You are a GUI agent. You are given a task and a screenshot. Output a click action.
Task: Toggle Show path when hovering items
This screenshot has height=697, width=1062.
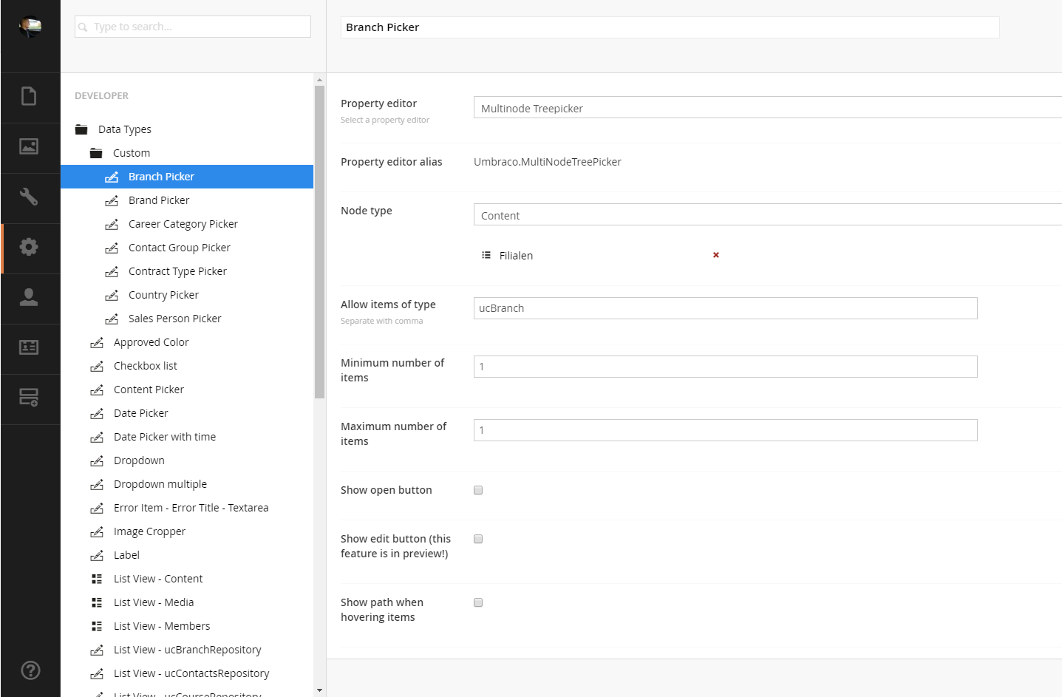click(478, 602)
